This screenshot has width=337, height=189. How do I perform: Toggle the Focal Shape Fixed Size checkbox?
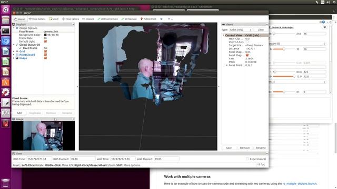tap(247, 55)
